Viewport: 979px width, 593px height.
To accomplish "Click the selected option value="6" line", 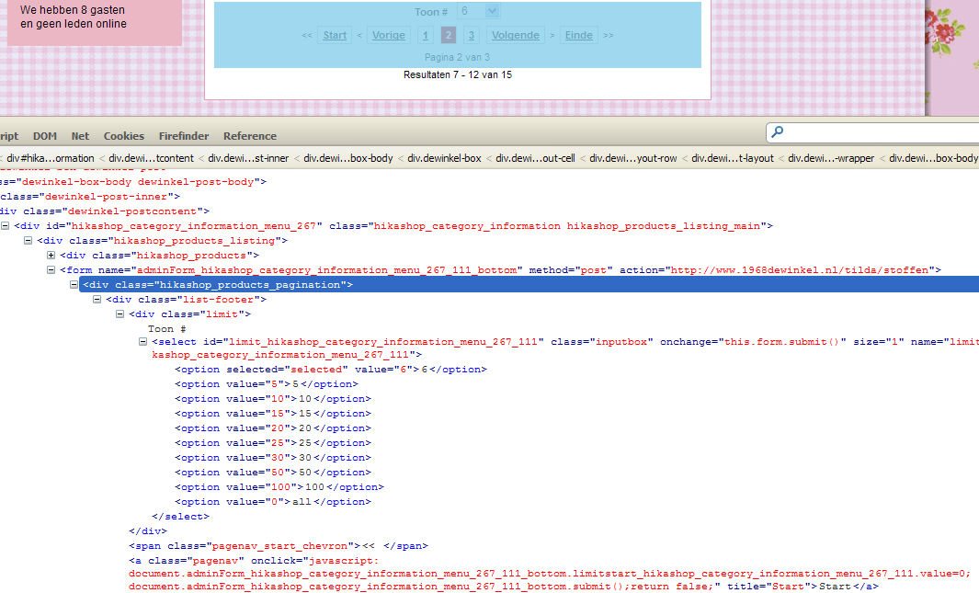I will pos(331,370).
